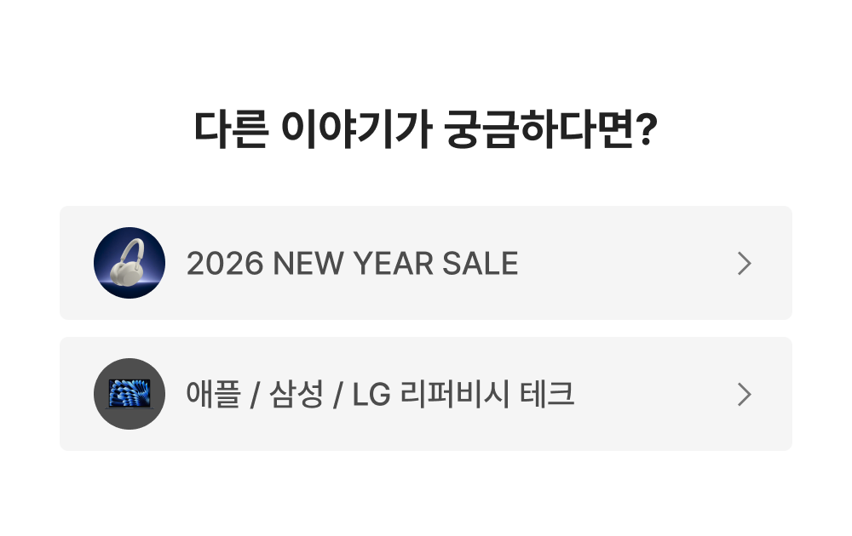Click the MacBook laptop thumbnail icon

tap(130, 394)
